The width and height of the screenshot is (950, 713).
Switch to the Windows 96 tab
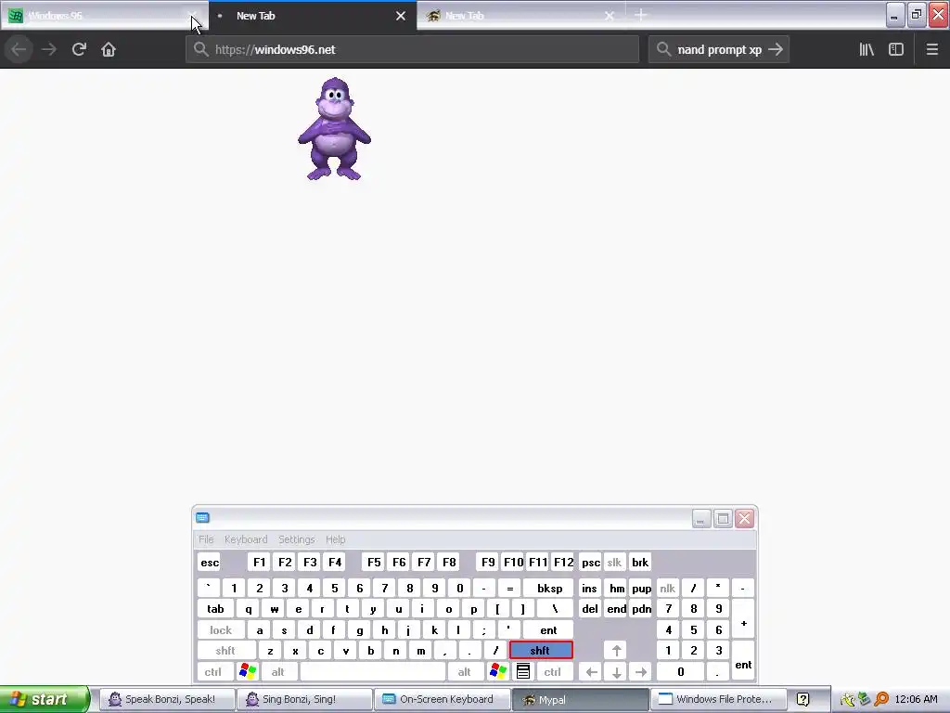[104, 16]
